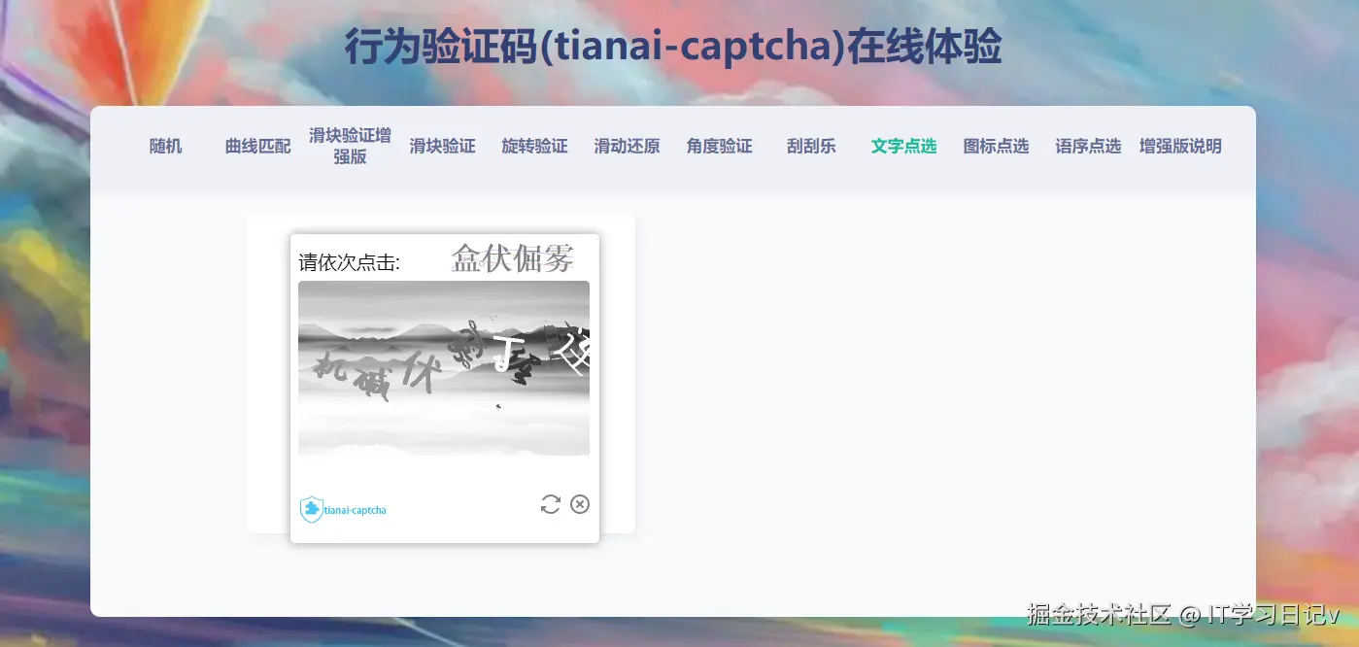Close the captcha popup via circle X icon

(x=580, y=504)
